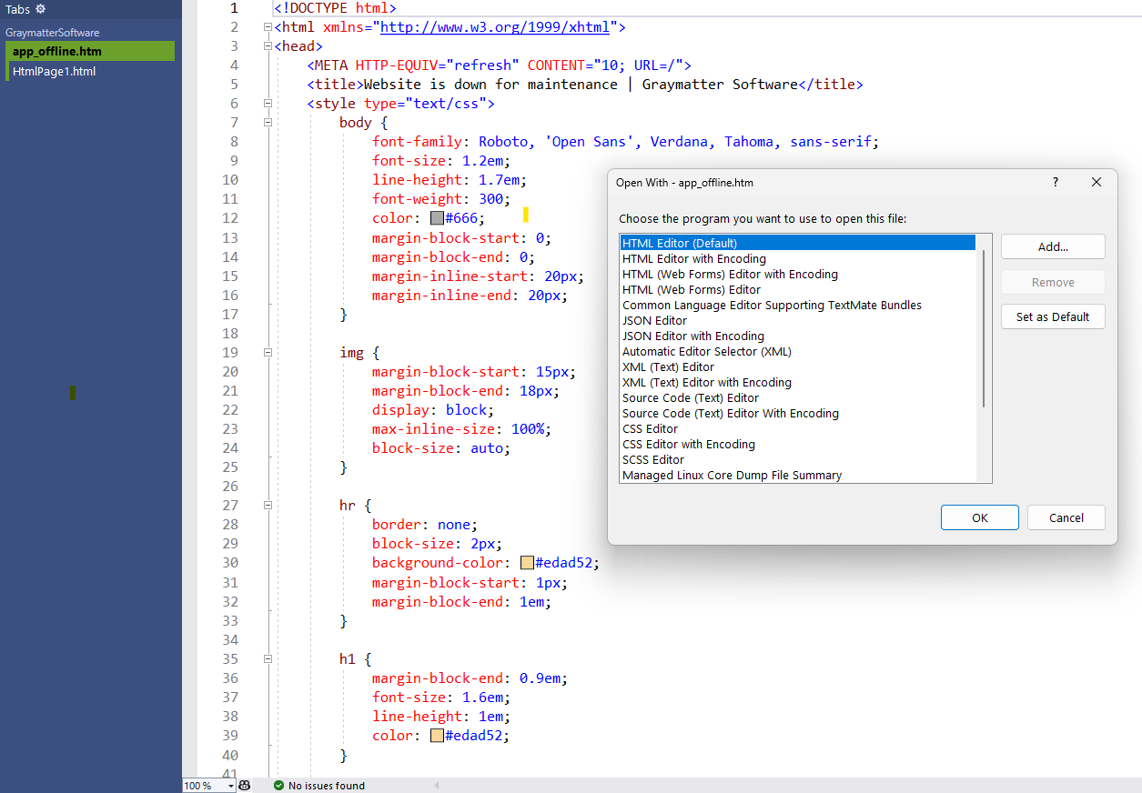Image resolution: width=1142 pixels, height=793 pixels.
Task: Collapse the h1 CSS rule on line 35
Action: pos(267,658)
